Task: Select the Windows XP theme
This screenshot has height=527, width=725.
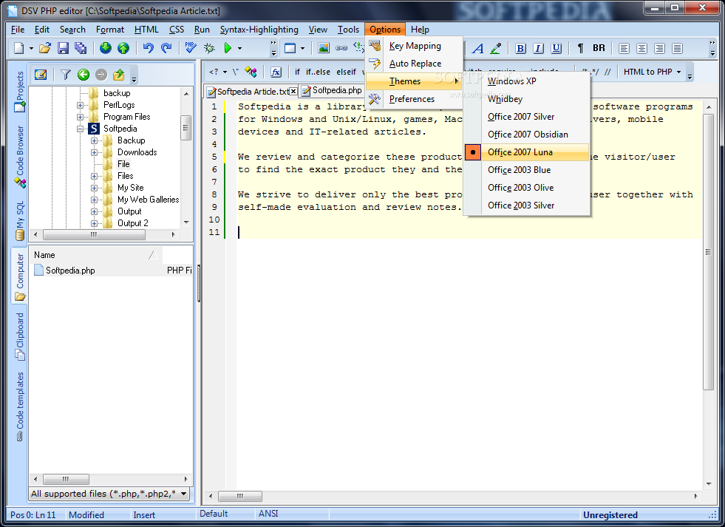Action: pos(527,81)
